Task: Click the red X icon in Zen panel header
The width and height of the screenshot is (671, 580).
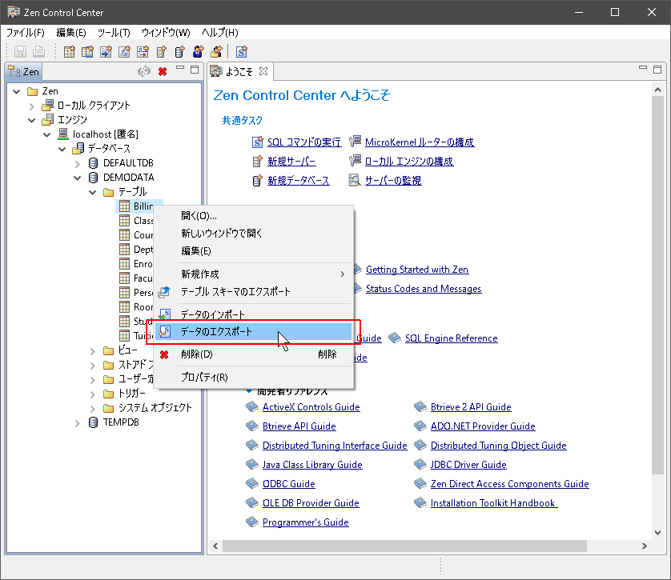Action: [x=163, y=72]
